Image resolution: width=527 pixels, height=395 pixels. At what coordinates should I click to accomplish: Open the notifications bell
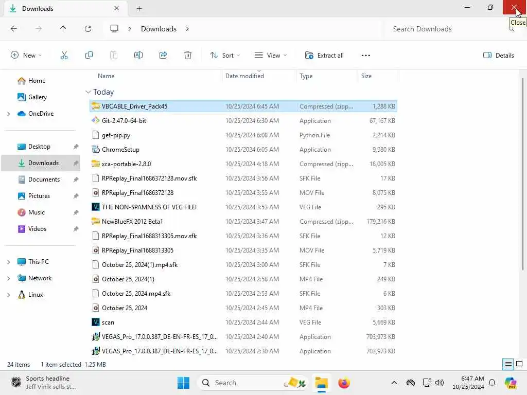492,383
